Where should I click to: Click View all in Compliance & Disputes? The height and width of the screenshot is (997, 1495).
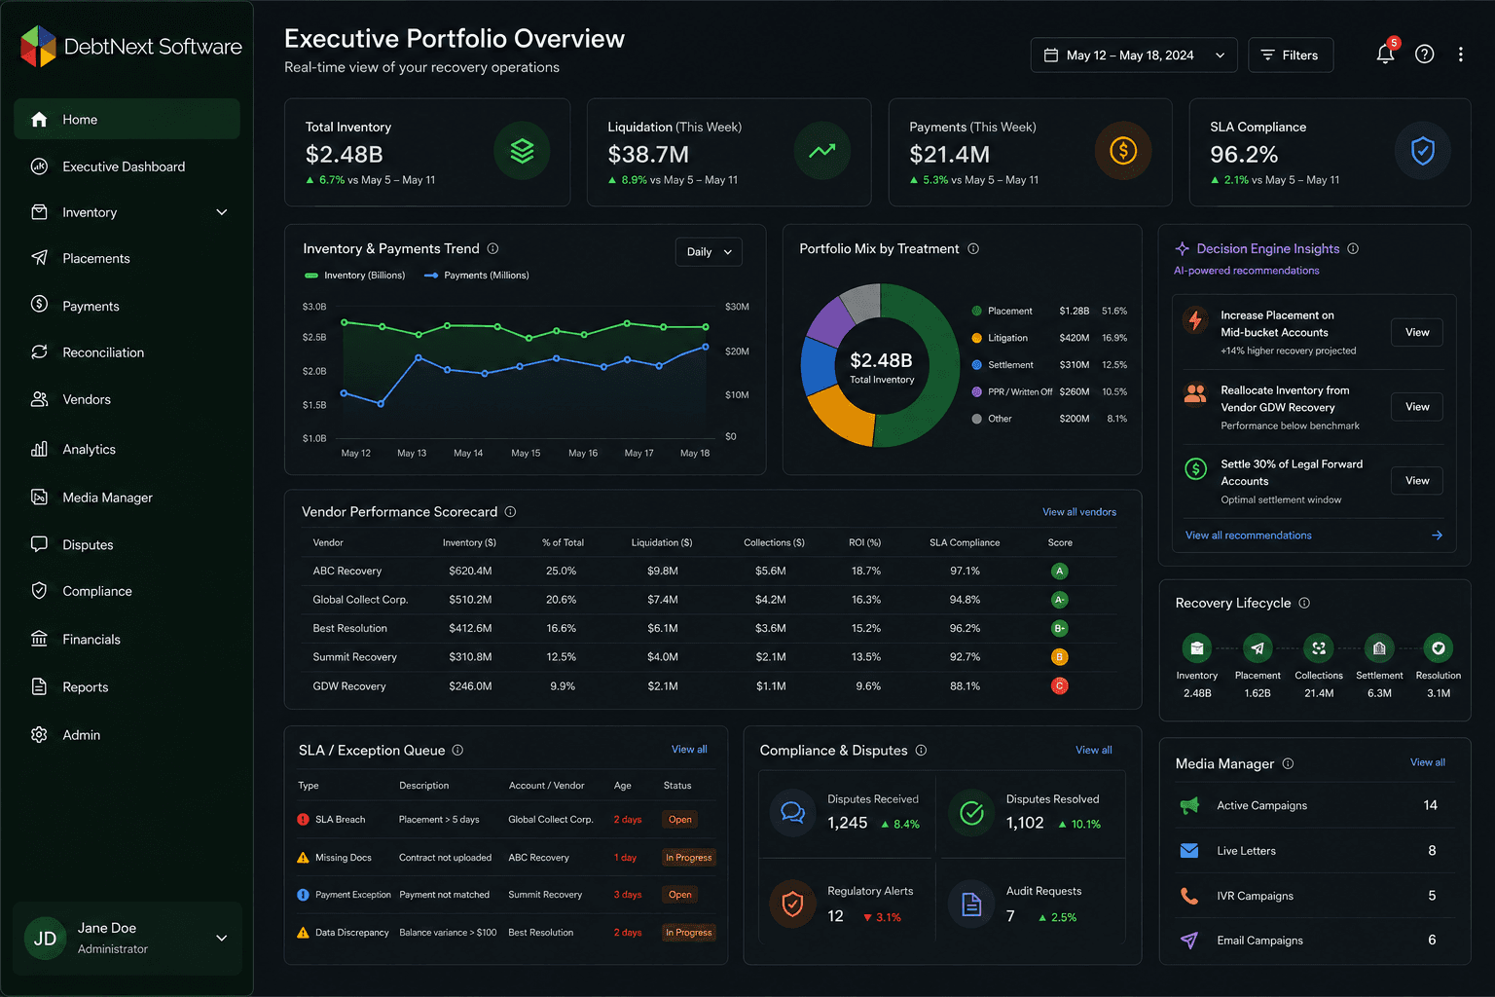1093,750
